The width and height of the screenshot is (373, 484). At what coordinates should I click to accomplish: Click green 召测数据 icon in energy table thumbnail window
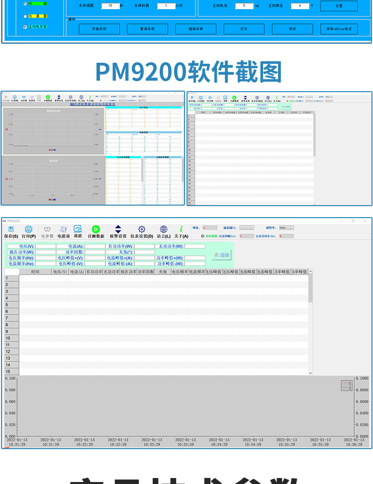[x=234, y=98]
